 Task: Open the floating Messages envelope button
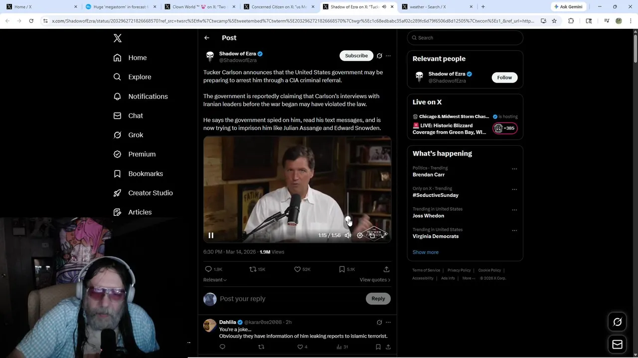click(617, 344)
